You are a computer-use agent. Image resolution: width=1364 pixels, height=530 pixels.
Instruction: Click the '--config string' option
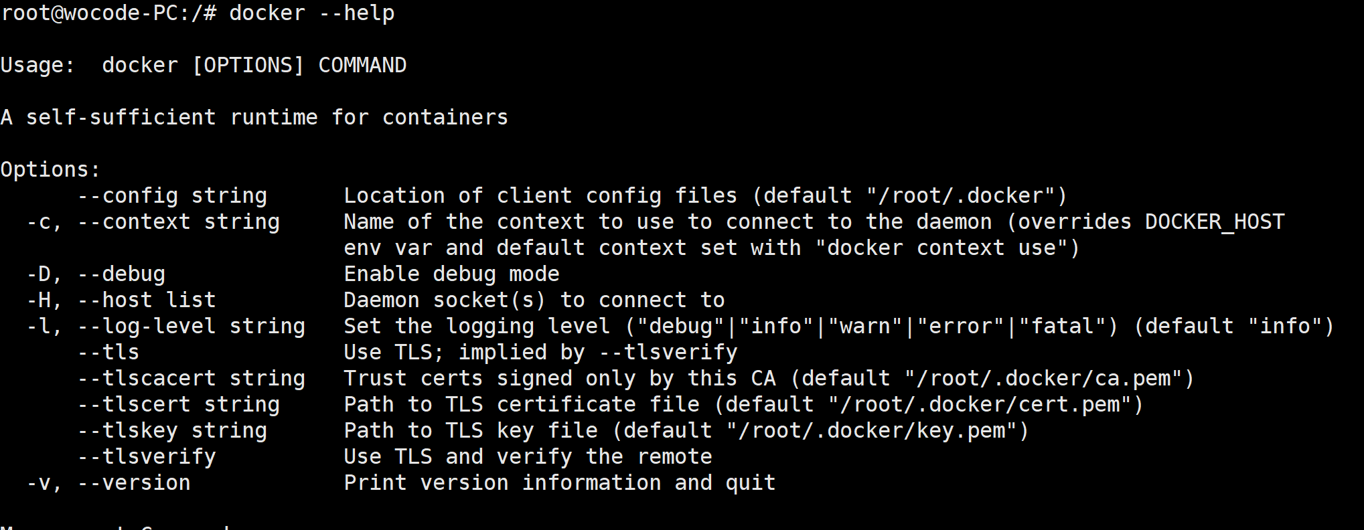tap(172, 196)
